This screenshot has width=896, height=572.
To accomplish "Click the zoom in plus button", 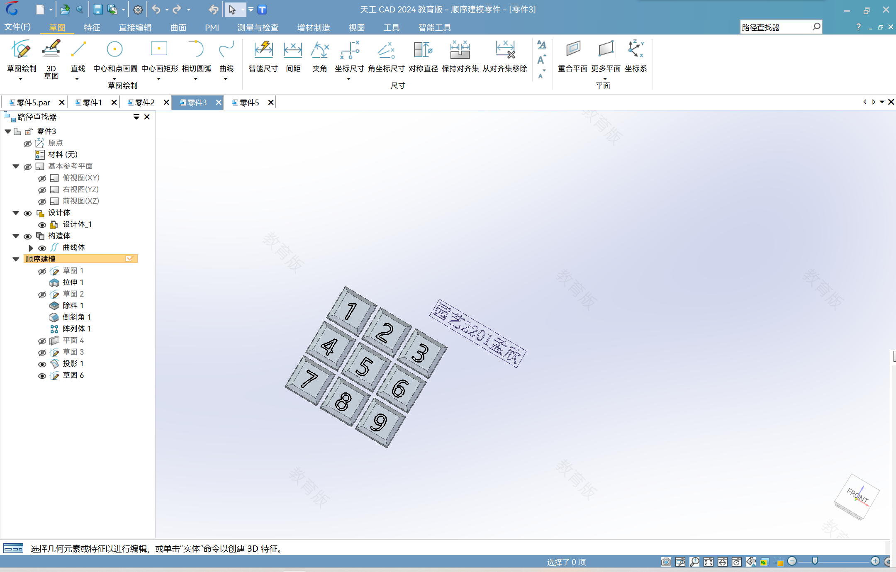I will 875,561.
